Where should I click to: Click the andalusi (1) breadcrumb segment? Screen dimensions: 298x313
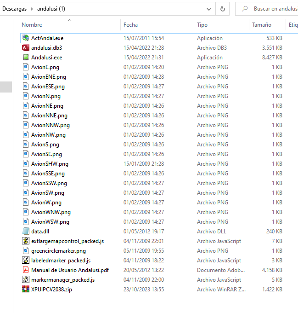pos(51,9)
